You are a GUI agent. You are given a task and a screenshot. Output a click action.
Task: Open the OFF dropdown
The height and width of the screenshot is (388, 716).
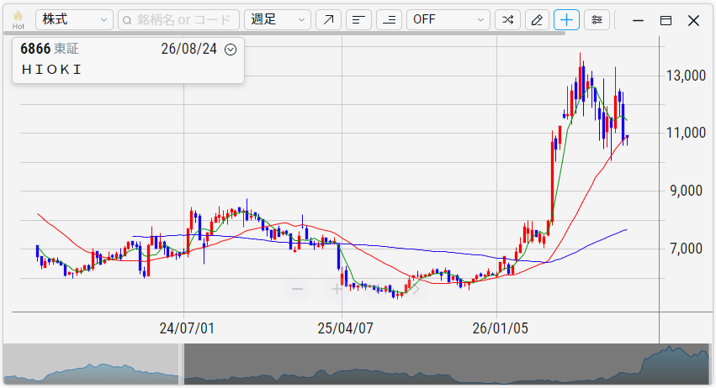pyautogui.click(x=448, y=19)
